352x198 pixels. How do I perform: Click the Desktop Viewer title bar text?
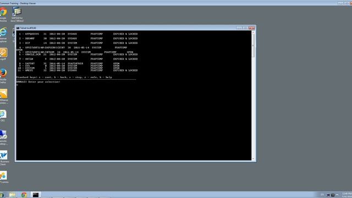coord(18,3)
